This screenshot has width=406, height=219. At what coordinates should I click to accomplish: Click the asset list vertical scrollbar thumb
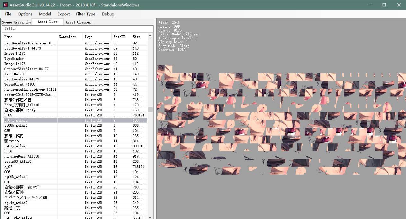(150, 110)
